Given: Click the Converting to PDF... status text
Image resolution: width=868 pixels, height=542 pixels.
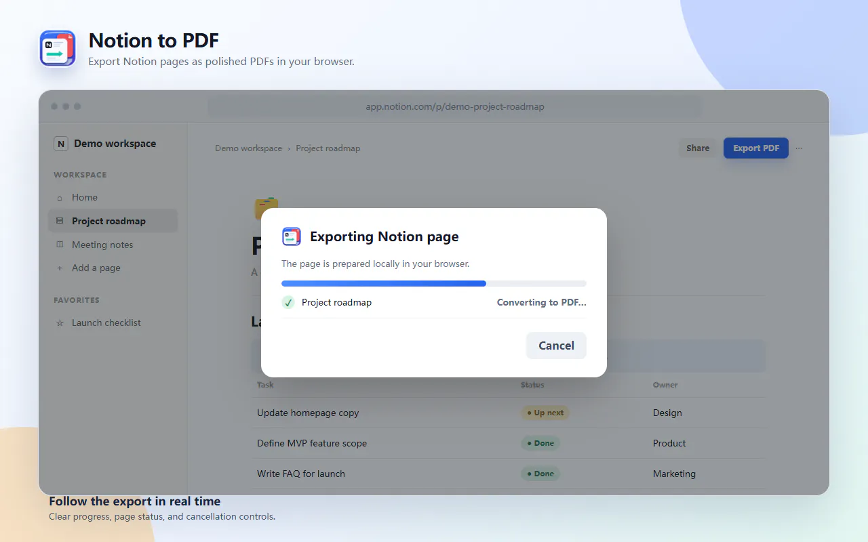Looking at the screenshot, I should pyautogui.click(x=541, y=302).
